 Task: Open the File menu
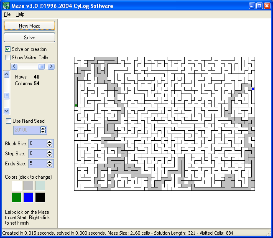[7, 14]
